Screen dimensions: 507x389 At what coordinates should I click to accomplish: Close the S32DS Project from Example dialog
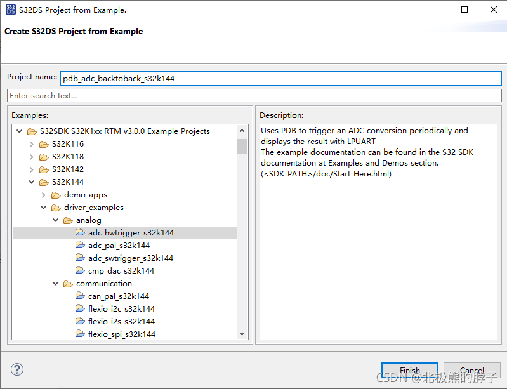(x=494, y=10)
